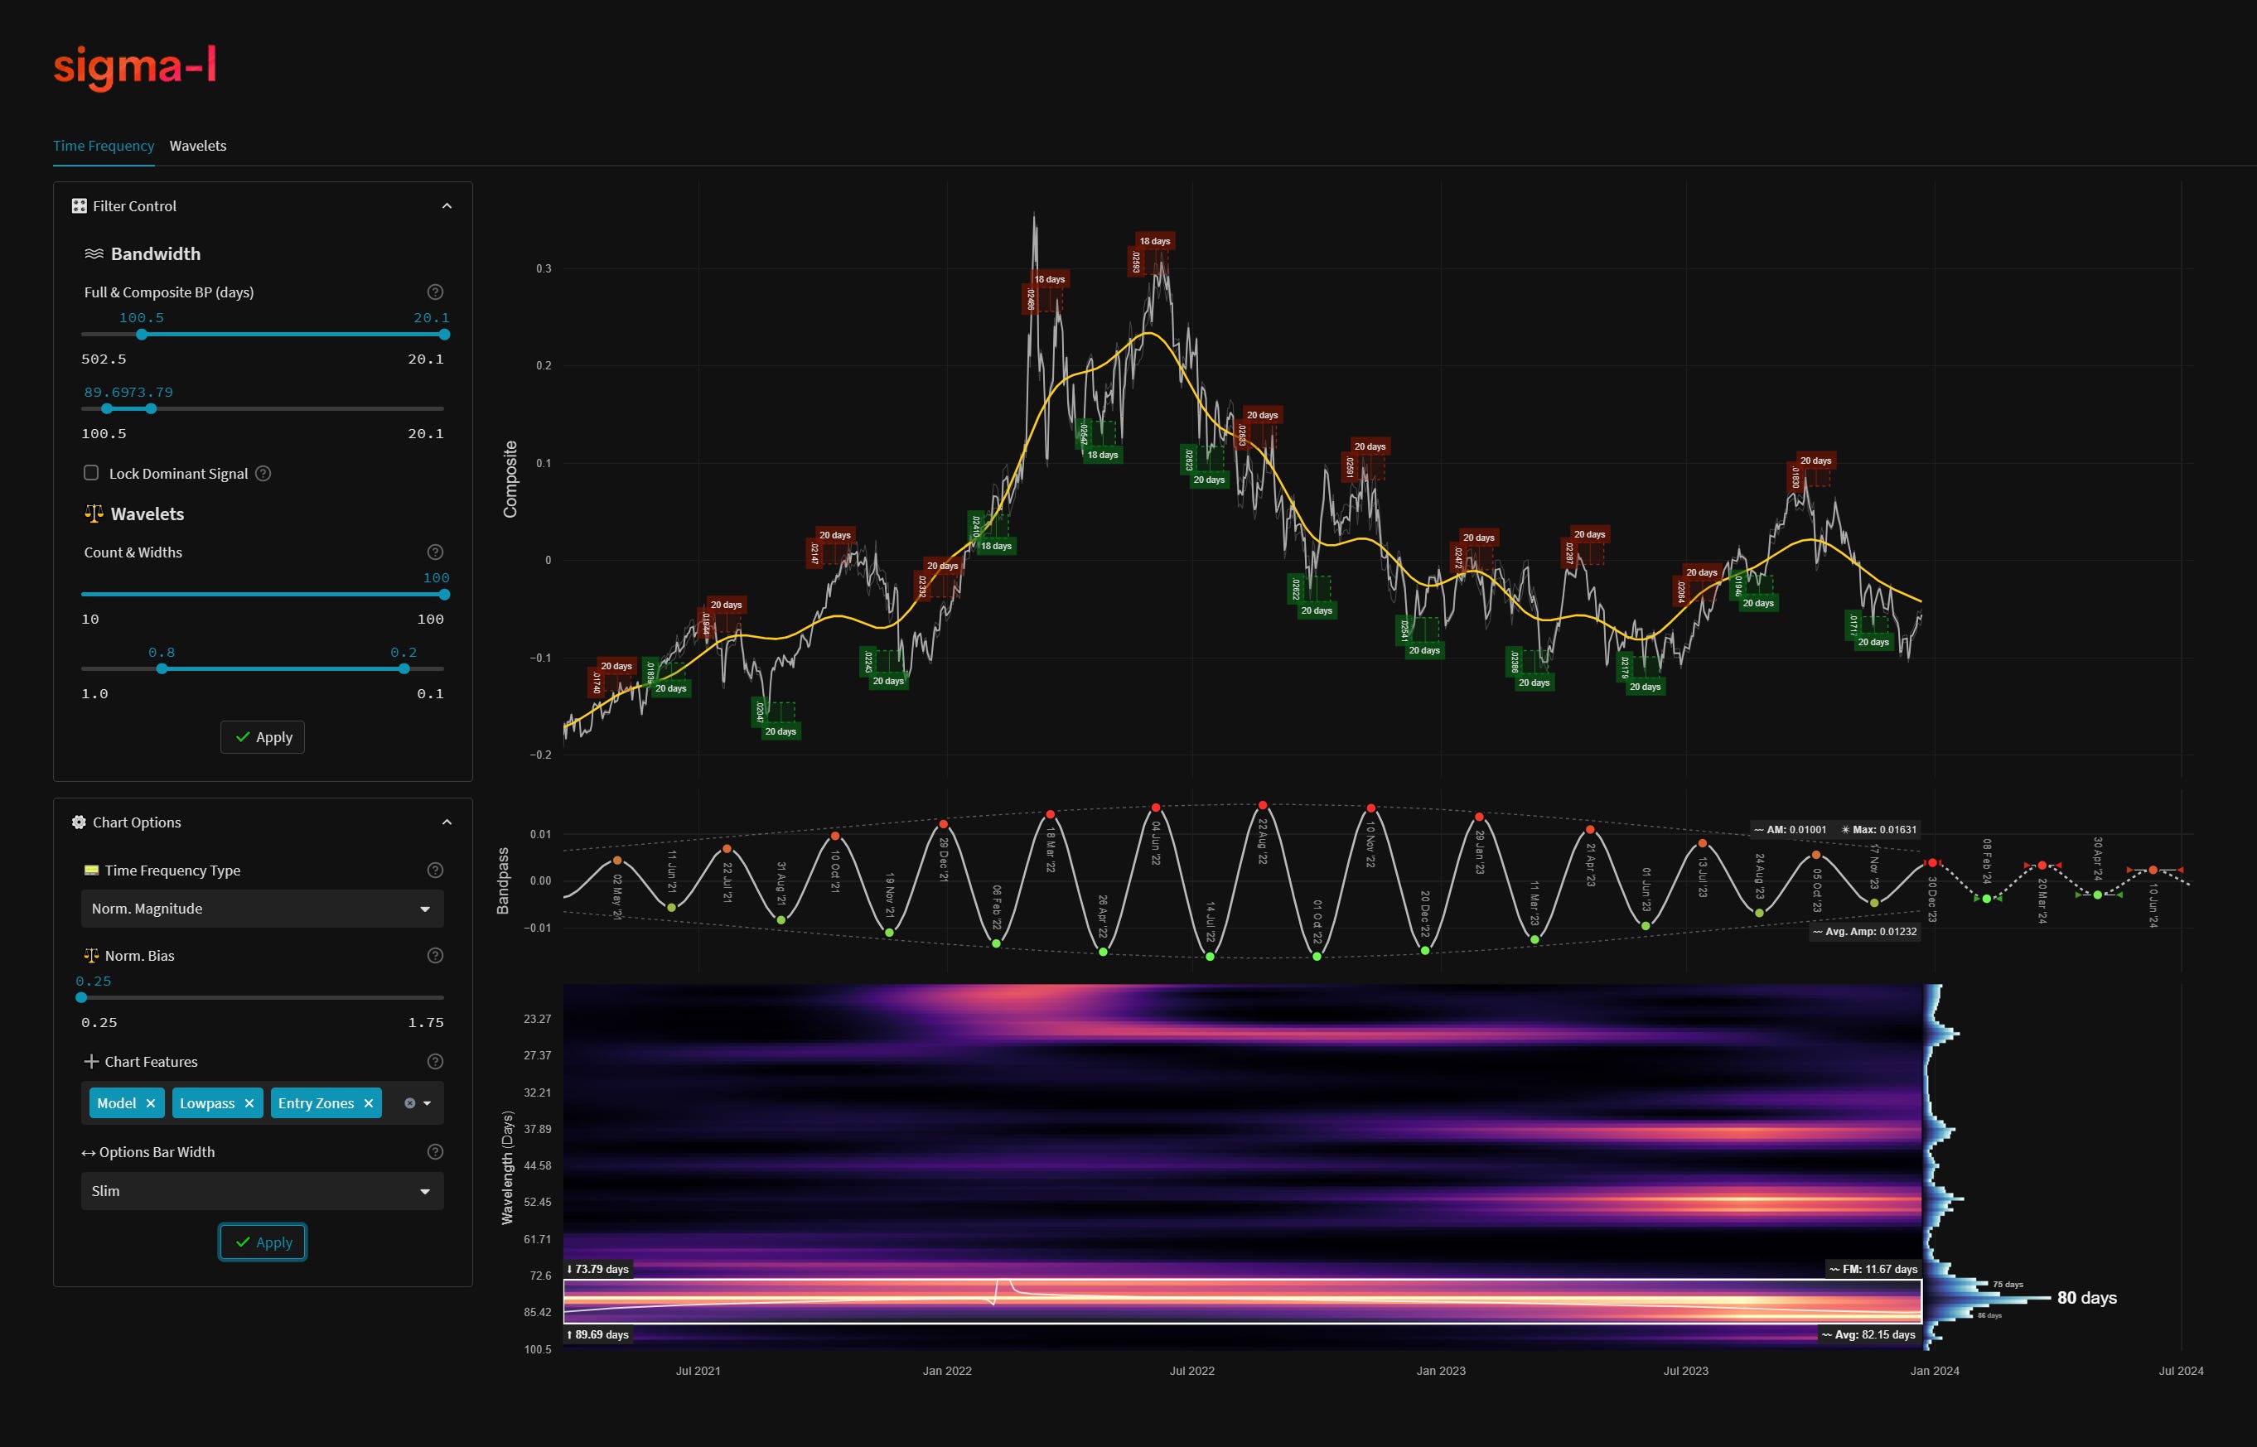Open the Slim options bar width dropdown
2257x1447 pixels.
click(262, 1190)
